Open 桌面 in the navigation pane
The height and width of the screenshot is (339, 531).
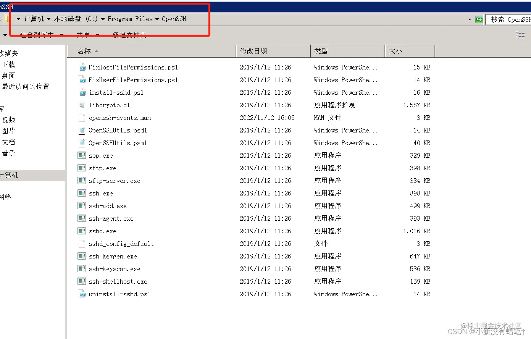pos(8,76)
